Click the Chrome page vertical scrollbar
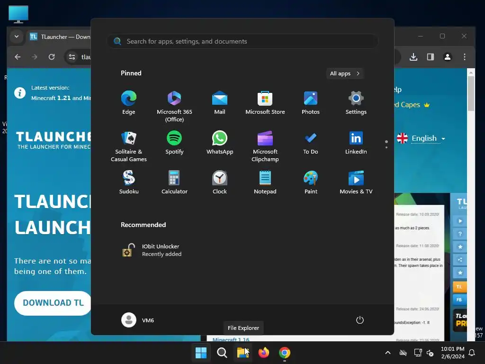485x364 pixels. pyautogui.click(x=471, y=94)
